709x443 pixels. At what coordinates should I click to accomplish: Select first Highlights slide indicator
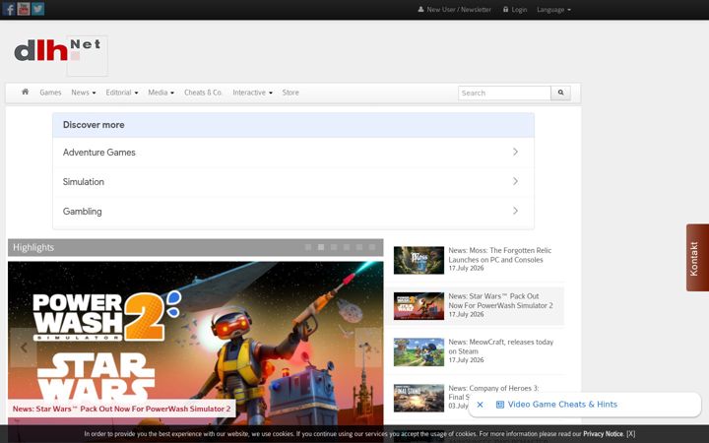tap(308, 247)
